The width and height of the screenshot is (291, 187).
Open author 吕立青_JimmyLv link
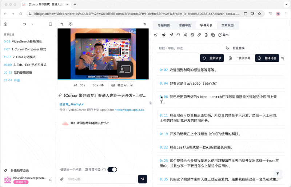coord(71,104)
